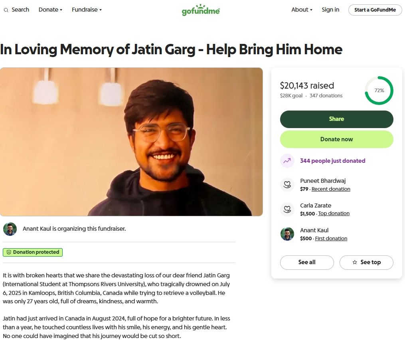Click the 72% progress ring
Image resolution: width=405 pixels, height=340 pixels.
pyautogui.click(x=379, y=91)
